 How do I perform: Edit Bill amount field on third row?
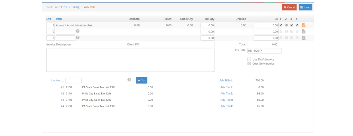266,38
